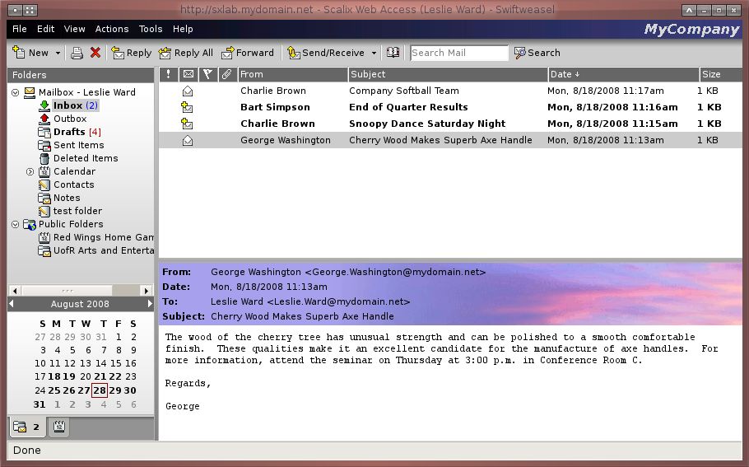The height and width of the screenshot is (467, 749).
Task: Open the address book icon
Action: [393, 53]
